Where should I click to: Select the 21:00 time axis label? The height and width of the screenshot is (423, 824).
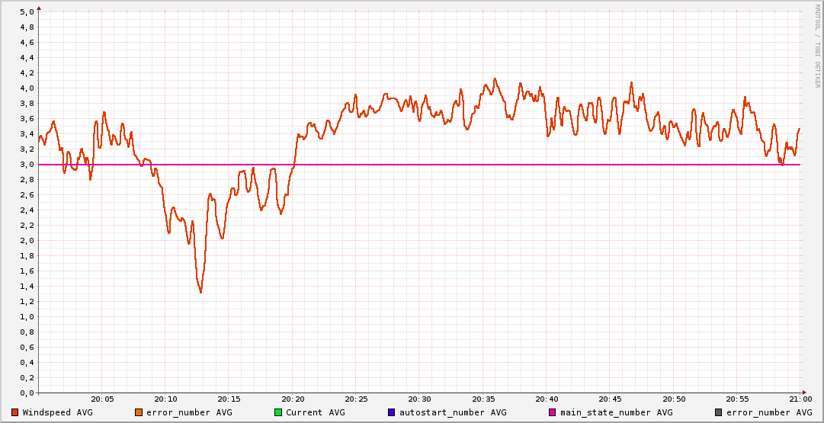(800, 399)
